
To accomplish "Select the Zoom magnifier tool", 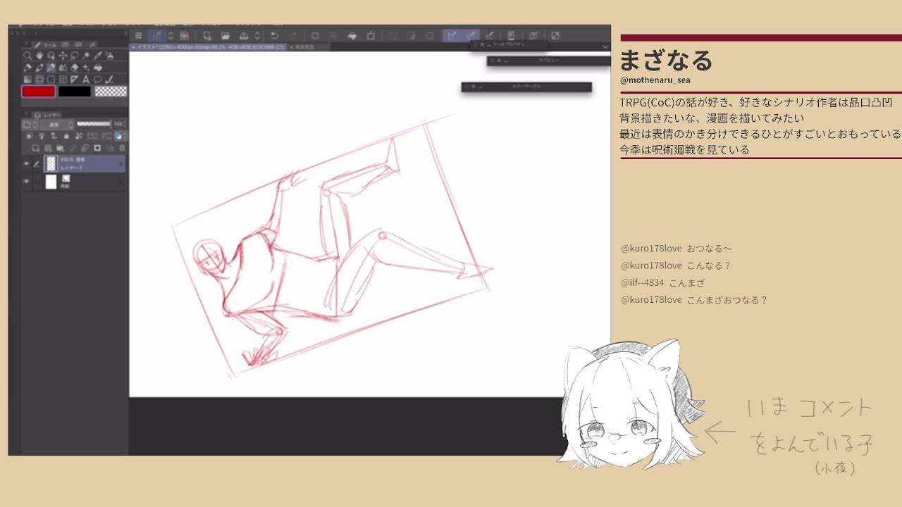I will coord(27,56).
